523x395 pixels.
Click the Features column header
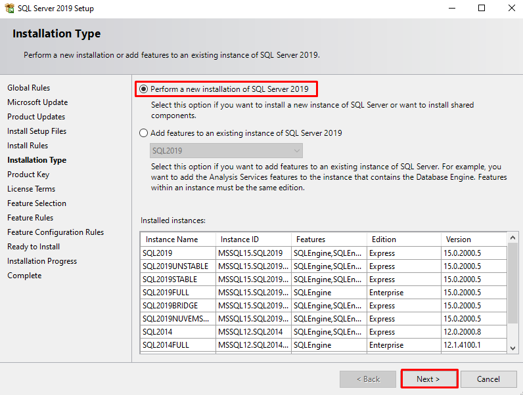(x=329, y=239)
